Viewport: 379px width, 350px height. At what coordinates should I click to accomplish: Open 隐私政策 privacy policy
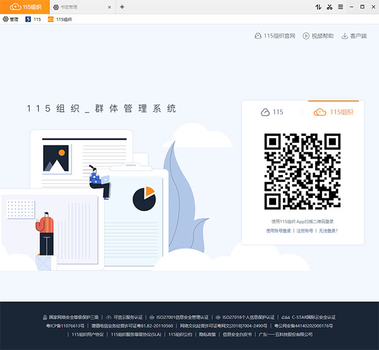(207, 335)
